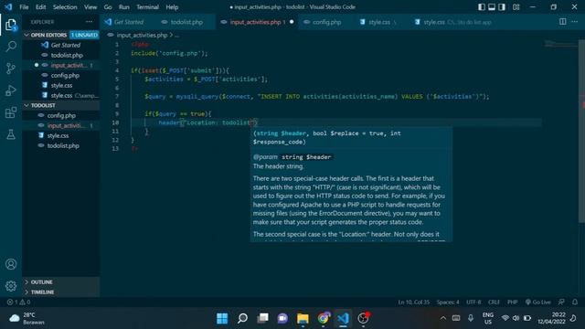
Task: Open Windows Start menu
Action: [222, 318]
